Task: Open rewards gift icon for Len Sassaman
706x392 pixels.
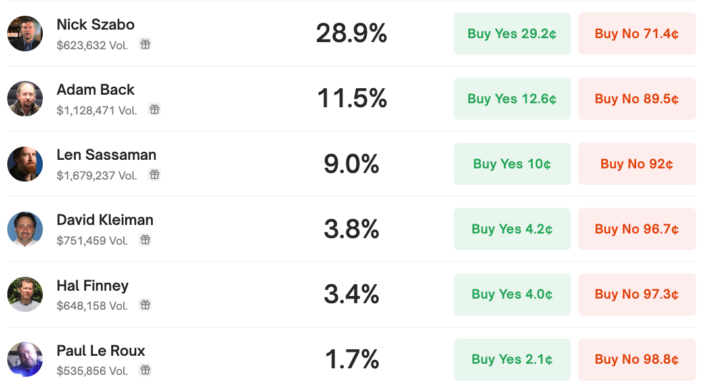Action: coord(154,174)
